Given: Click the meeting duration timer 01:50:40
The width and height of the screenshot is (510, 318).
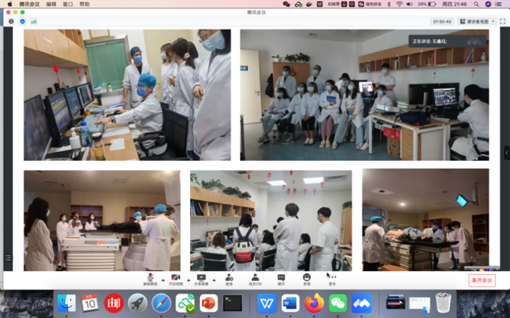Looking at the screenshot, I should point(442,22).
